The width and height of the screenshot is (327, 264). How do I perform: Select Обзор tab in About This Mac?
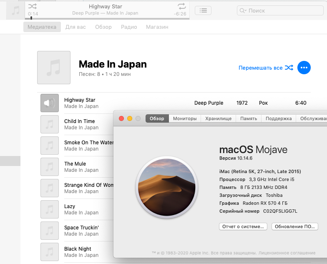[157, 118]
